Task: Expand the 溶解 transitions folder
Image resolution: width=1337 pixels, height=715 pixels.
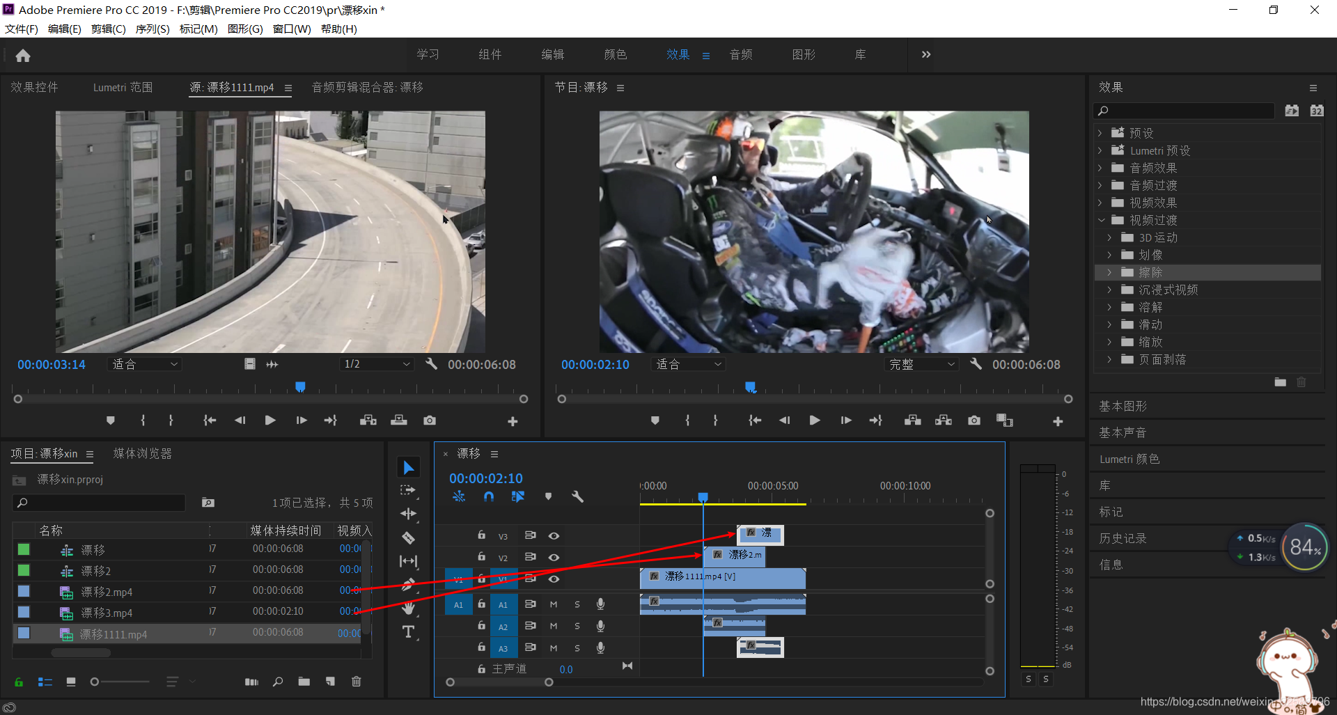Action: pos(1109,307)
